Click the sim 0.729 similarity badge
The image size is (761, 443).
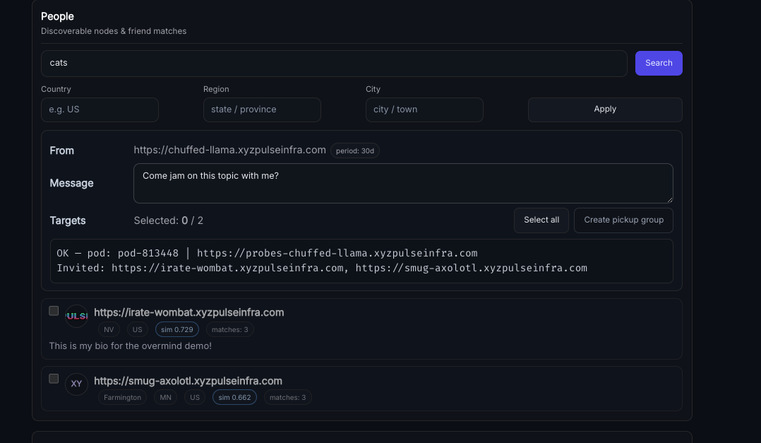177,329
